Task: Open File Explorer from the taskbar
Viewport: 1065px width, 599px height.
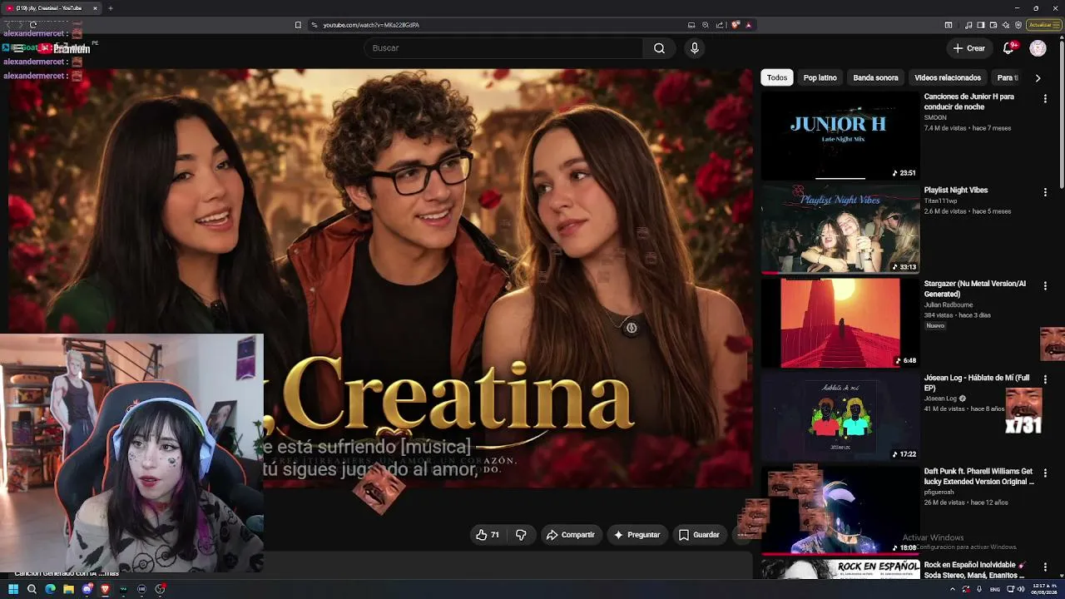Action: 68,589
